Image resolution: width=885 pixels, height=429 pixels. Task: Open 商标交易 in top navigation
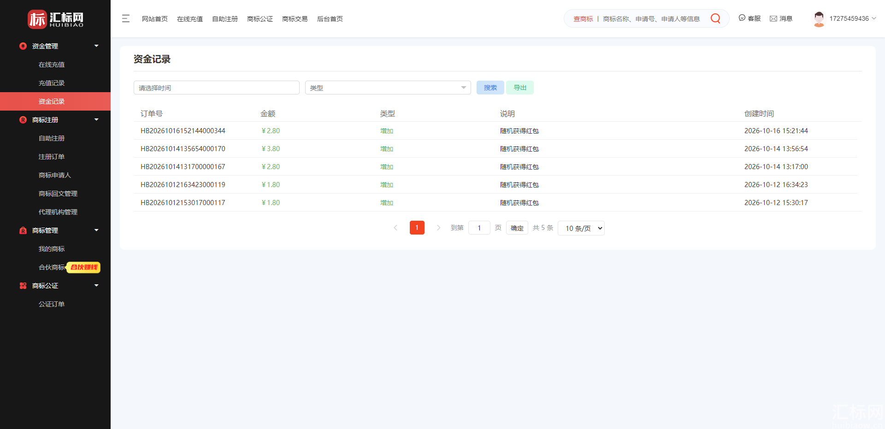coord(295,19)
